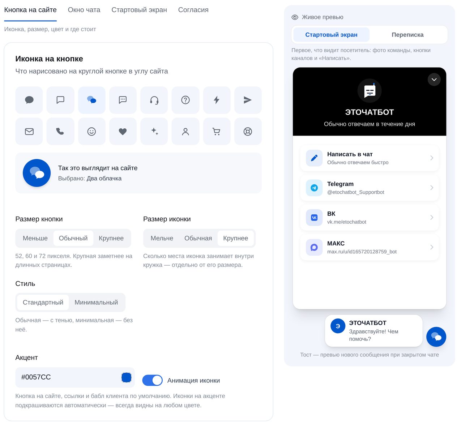Screen dimensions: 470x424
Task: Select the Стандартный style
Action: 43,303
